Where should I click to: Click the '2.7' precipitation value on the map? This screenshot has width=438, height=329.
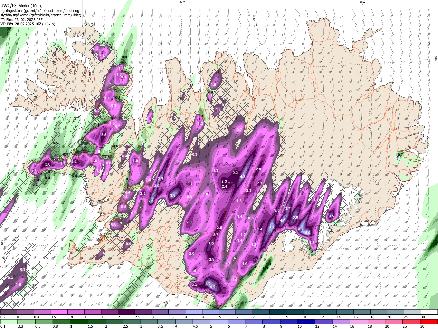point(216,235)
